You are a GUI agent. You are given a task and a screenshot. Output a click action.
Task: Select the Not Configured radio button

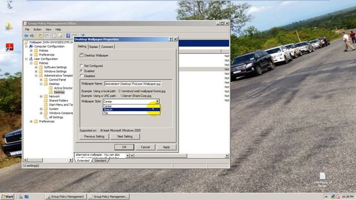pos(82,66)
